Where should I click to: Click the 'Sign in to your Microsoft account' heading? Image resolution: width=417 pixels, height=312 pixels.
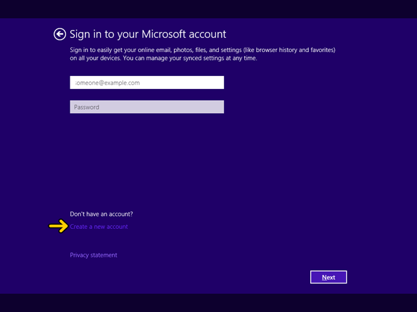pos(148,34)
